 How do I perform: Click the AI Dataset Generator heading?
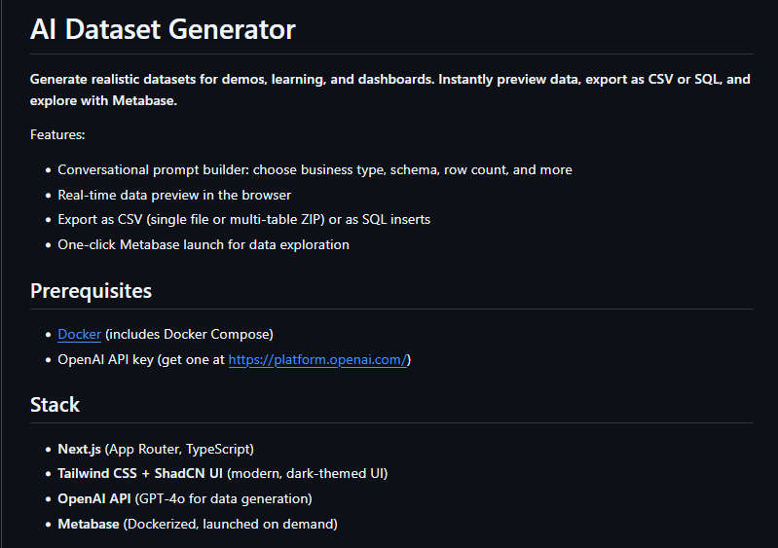[x=163, y=29]
